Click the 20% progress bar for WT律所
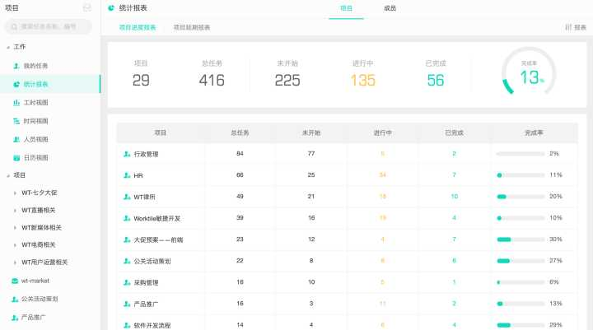This screenshot has height=330, width=593. pyautogui.click(x=521, y=197)
